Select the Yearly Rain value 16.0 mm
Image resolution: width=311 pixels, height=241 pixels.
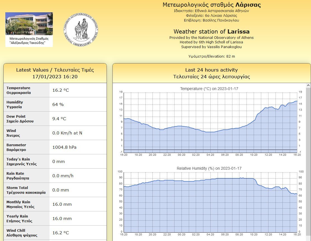click(x=62, y=219)
